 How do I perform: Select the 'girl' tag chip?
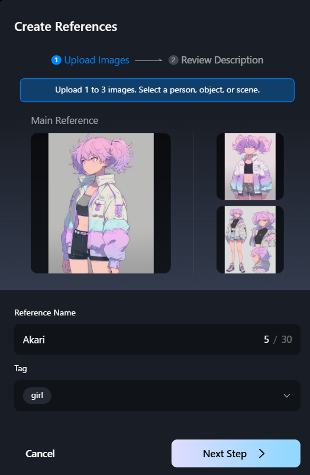coord(37,396)
